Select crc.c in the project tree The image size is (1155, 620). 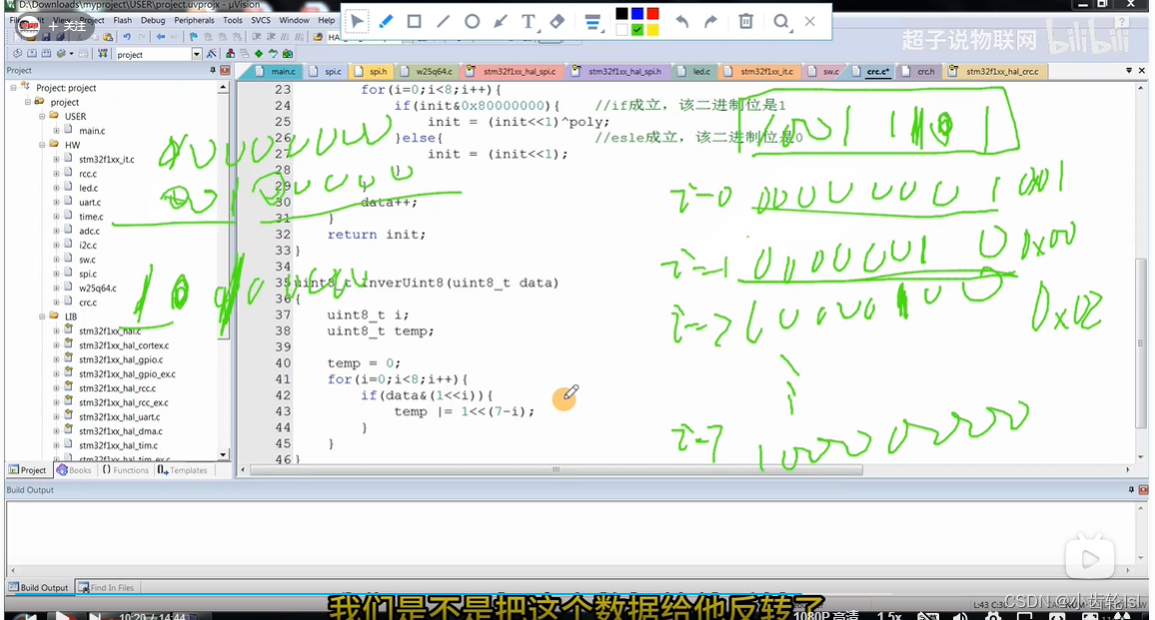tap(88, 303)
